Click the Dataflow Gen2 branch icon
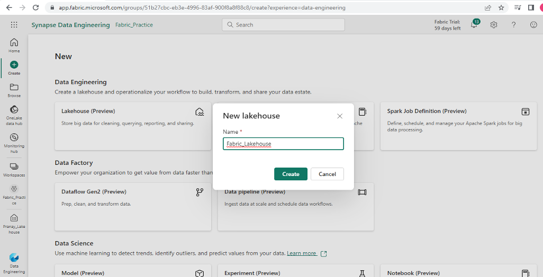Image resolution: width=543 pixels, height=277 pixels. (200, 192)
